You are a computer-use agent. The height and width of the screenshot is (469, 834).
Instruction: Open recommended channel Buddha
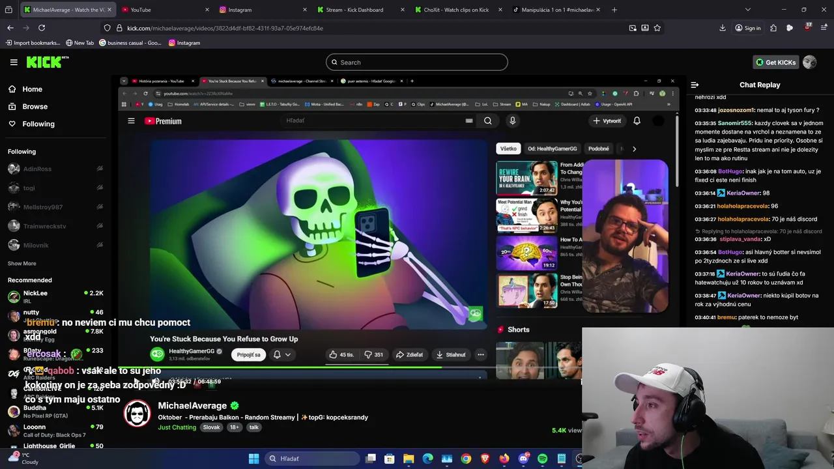pos(55,412)
